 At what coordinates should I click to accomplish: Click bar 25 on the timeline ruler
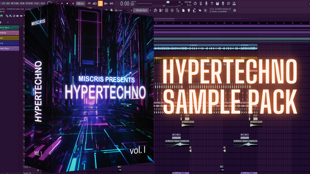click(190, 23)
